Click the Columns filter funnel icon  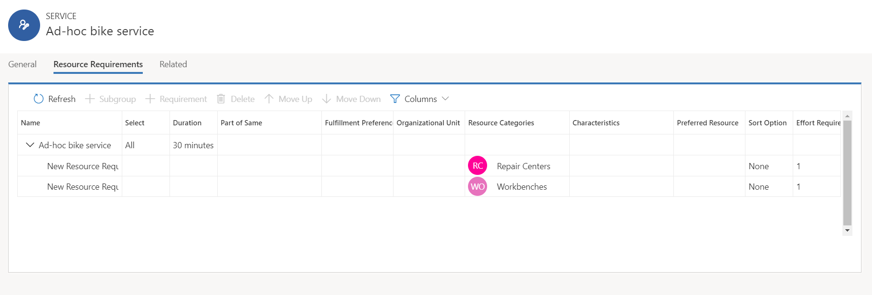pos(395,99)
